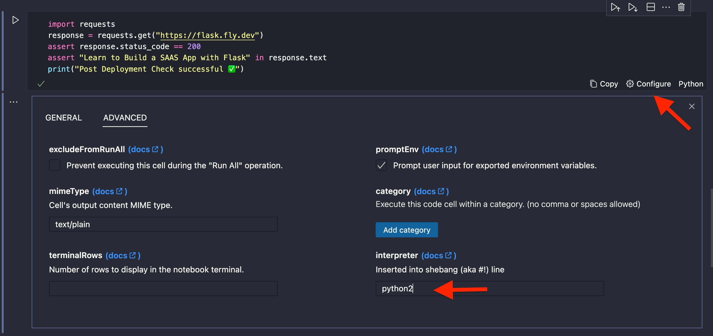
Task: Delete the cell with trash icon
Action: (681, 7)
